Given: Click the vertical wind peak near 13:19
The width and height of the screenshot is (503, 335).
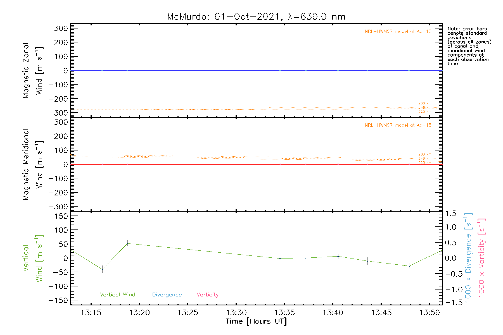Looking at the screenshot, I should tap(127, 243).
